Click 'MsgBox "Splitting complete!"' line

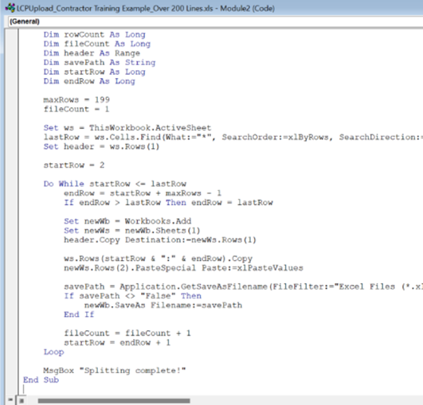115,371
